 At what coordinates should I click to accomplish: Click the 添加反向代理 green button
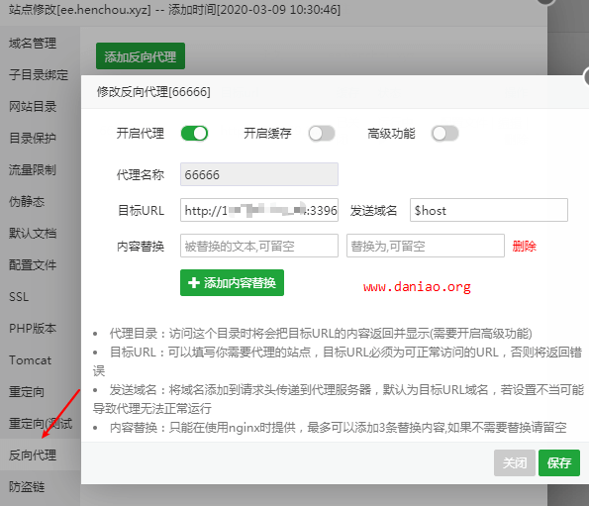141,56
